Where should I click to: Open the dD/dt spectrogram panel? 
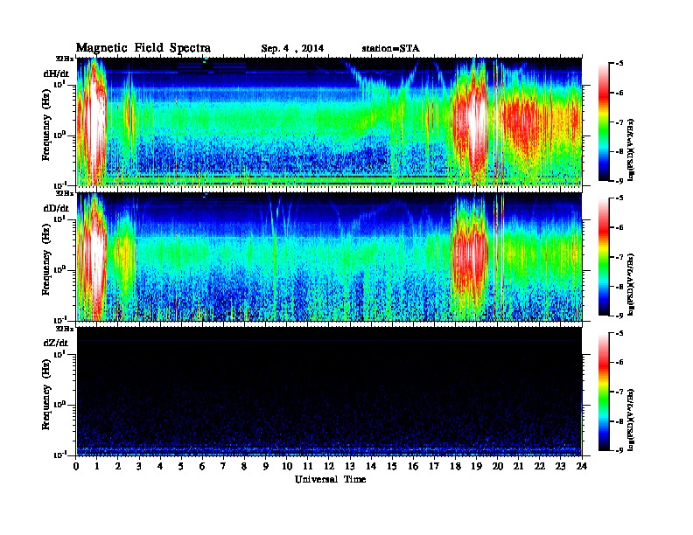coord(329,256)
